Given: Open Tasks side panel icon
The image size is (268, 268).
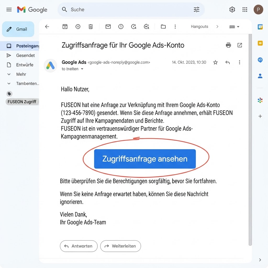Looking at the screenshot, I should coord(260,60).
